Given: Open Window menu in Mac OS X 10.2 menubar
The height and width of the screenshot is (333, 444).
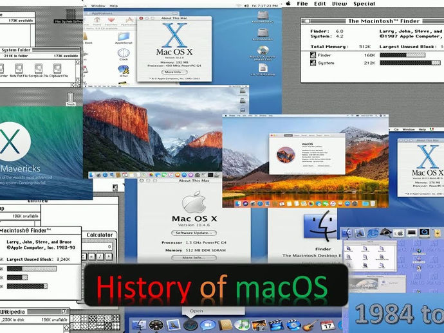Looking at the screenshot, I should coord(98,6).
